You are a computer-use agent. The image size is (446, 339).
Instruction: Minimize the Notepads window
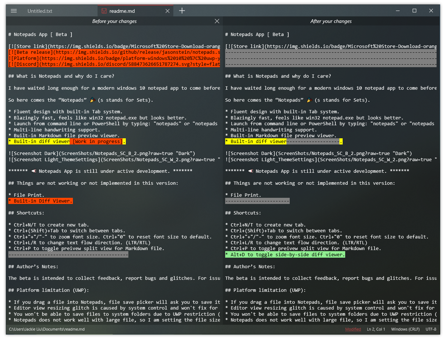pos(398,11)
